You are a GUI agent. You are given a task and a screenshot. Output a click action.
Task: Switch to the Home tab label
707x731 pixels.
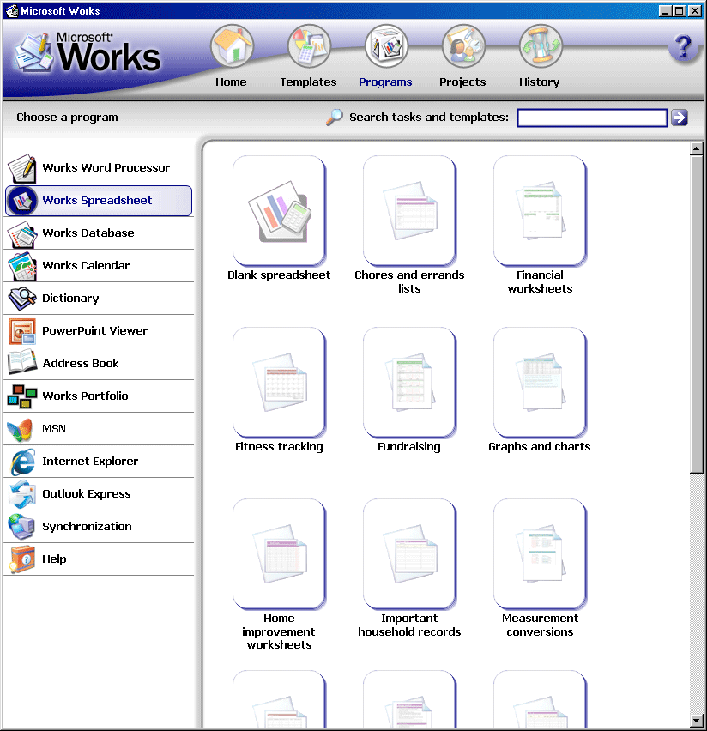pos(231,82)
